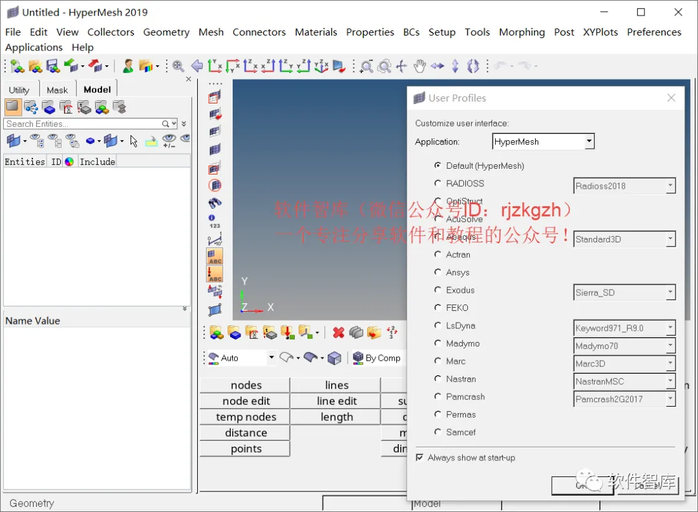This screenshot has height=512, width=698.
Task: Click the circle zoom magnifier icon
Action: coord(384,67)
